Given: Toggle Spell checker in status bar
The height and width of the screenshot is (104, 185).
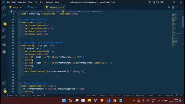Looking at the screenshot, I should (x=150, y=95).
